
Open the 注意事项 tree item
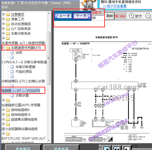pos(18,14)
